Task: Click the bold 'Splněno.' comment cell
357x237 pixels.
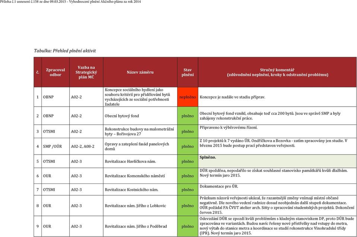Action: [x=277, y=161]
